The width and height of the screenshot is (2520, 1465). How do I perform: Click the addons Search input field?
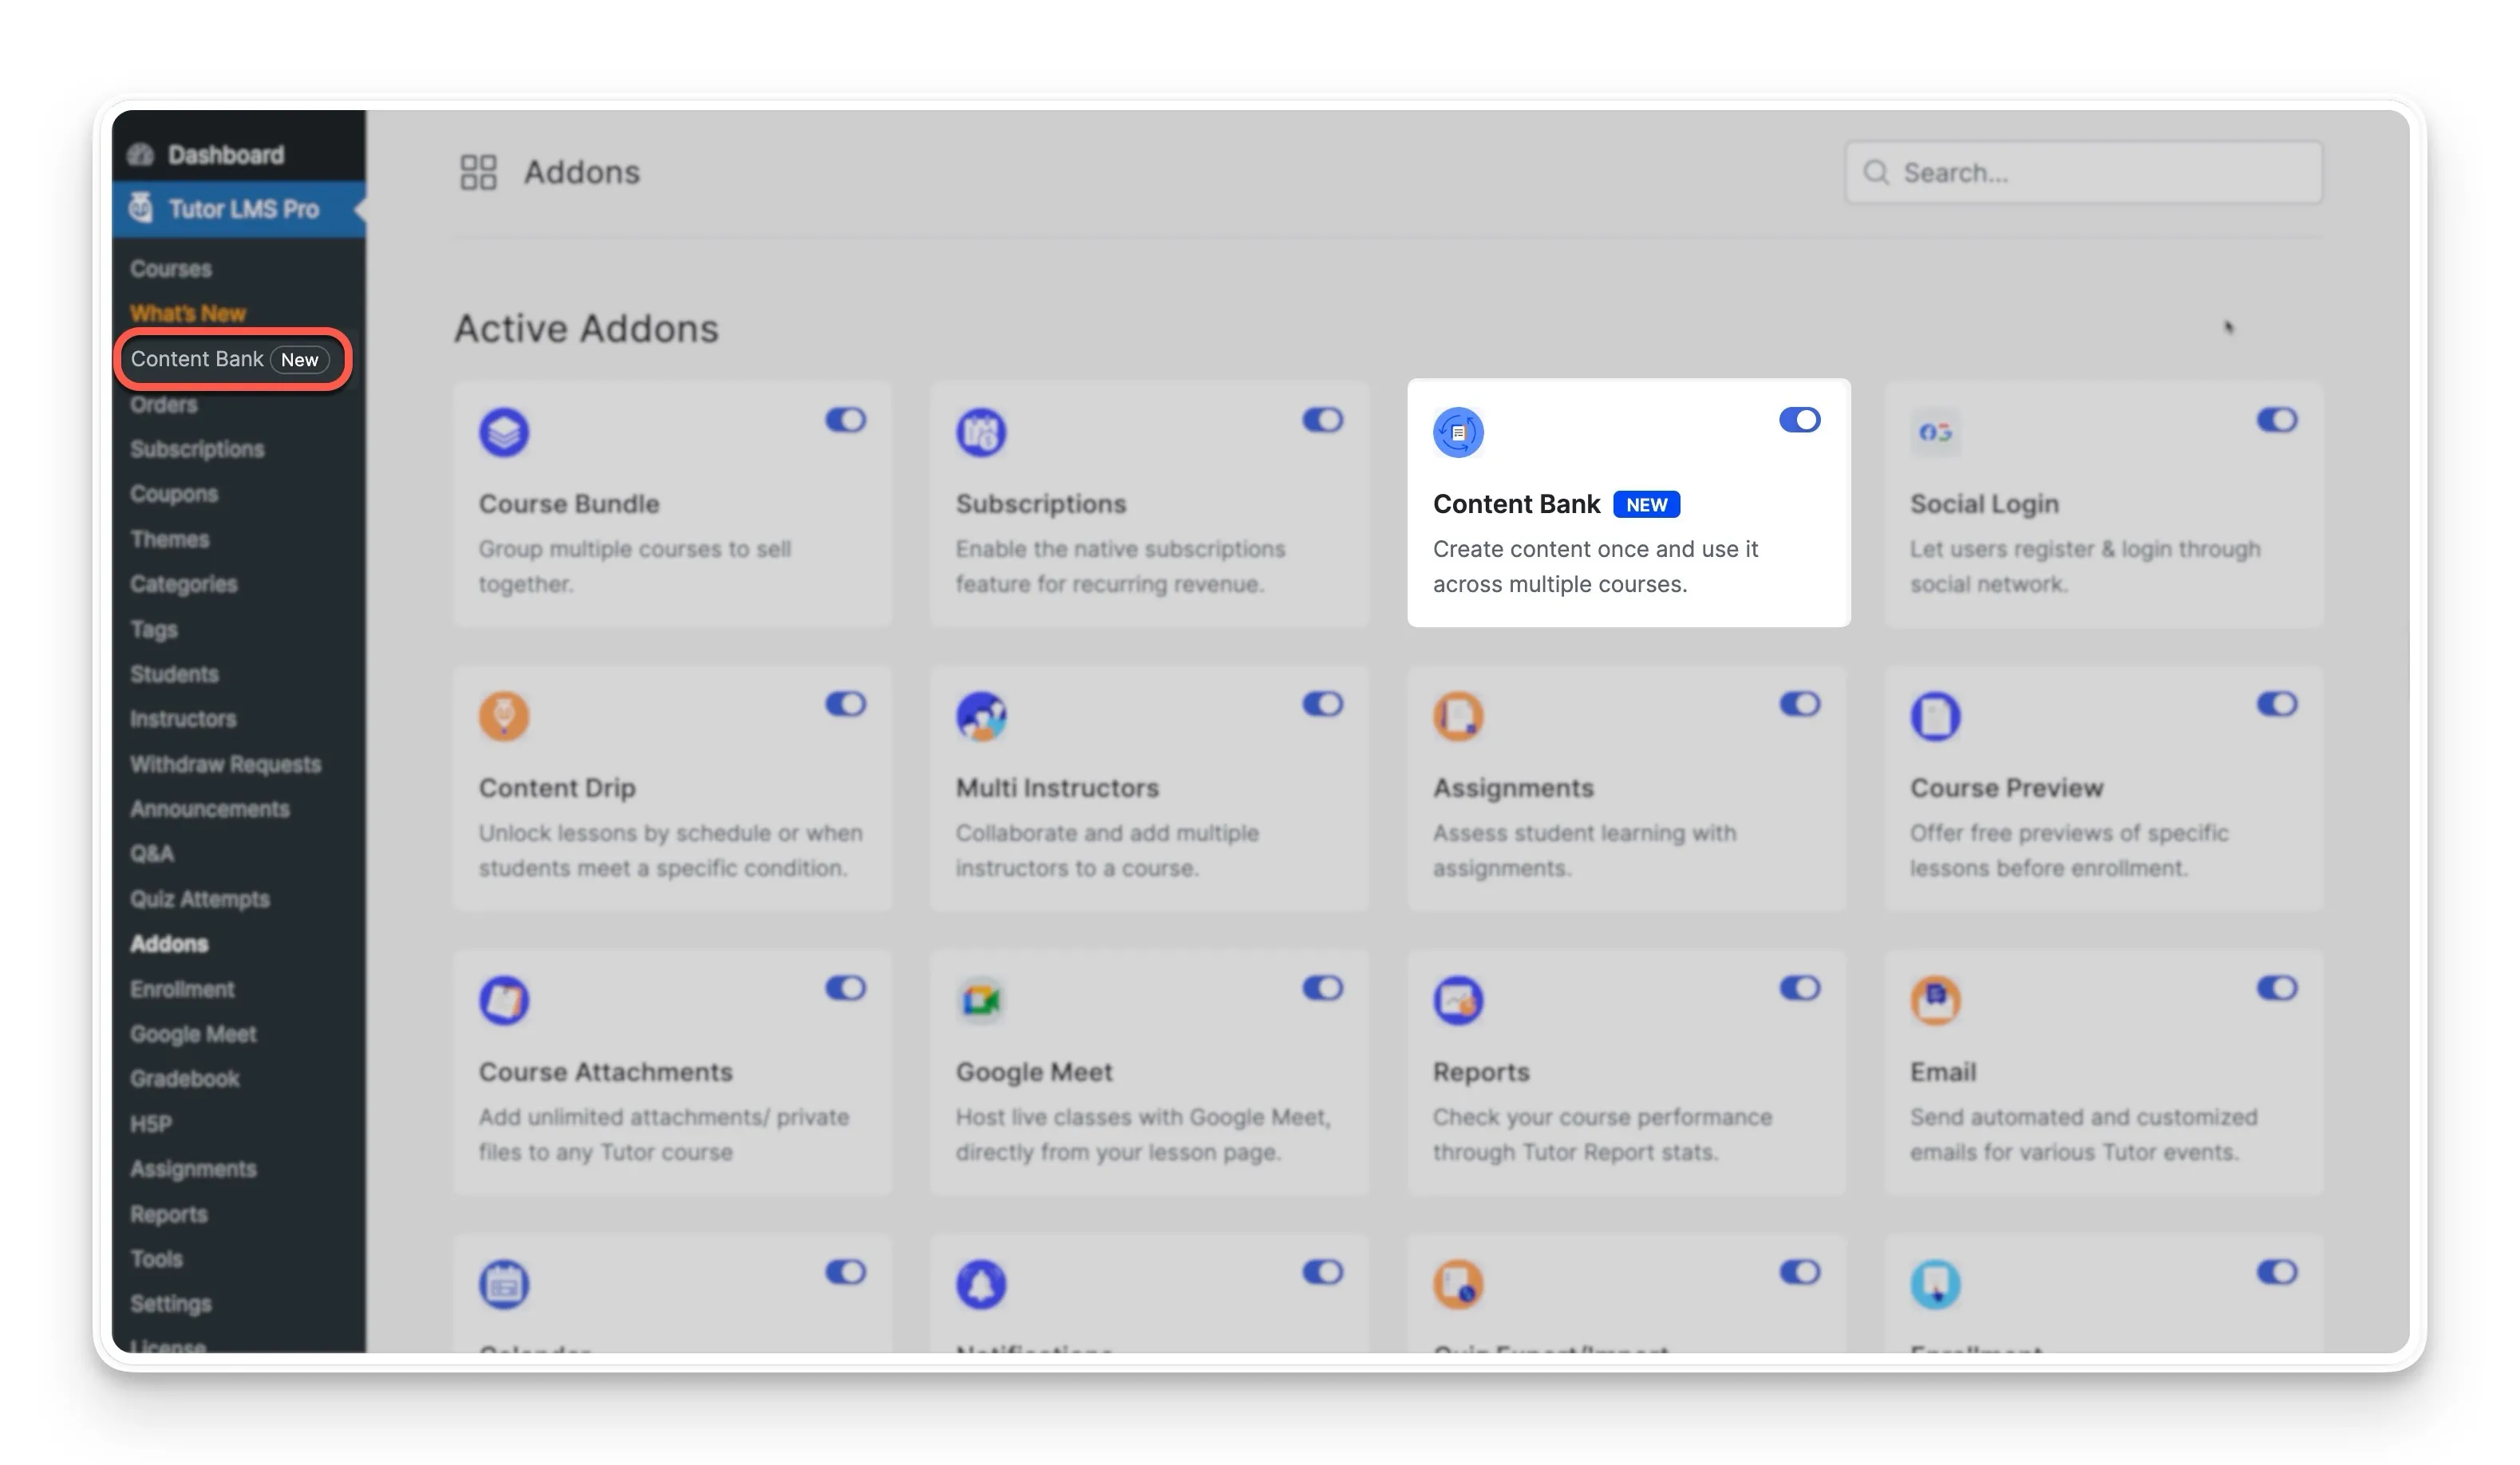pos(2083,173)
